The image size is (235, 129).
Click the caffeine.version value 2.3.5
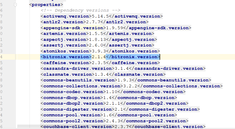(99, 63)
